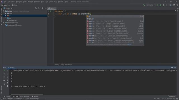Click the gutter run arrow beside fun main

point(51,11)
